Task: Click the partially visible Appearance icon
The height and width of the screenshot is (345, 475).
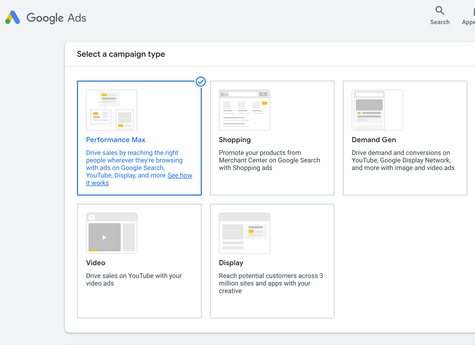Action: point(473,12)
